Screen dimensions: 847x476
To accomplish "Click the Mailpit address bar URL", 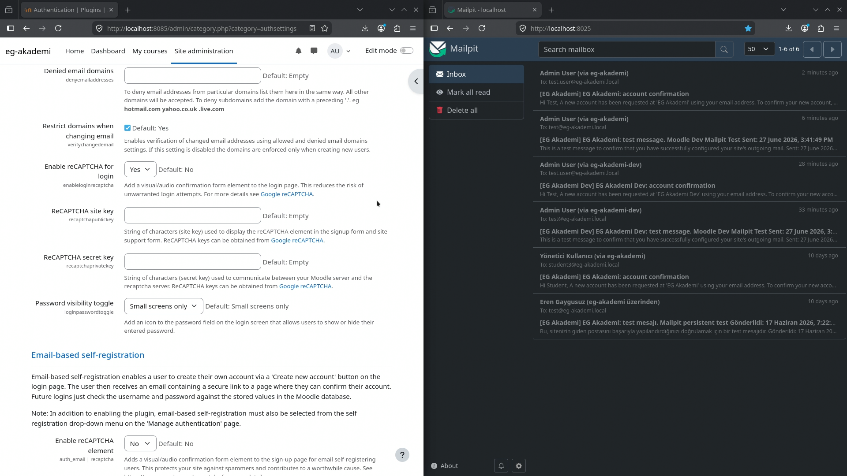I will pyautogui.click(x=561, y=28).
